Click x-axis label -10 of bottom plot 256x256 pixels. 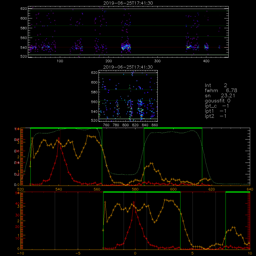click(x=20, y=253)
